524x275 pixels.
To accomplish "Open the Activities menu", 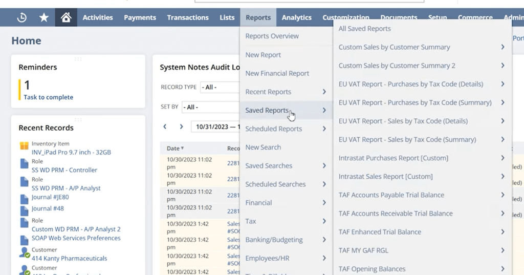I will [98, 17].
